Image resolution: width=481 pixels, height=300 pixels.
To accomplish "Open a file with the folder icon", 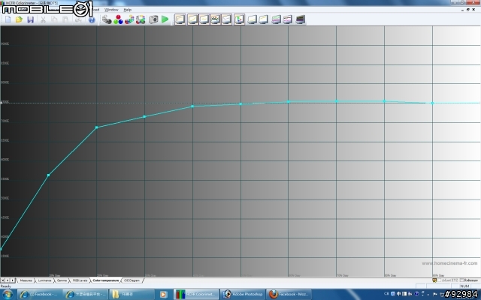I will click(19, 19).
